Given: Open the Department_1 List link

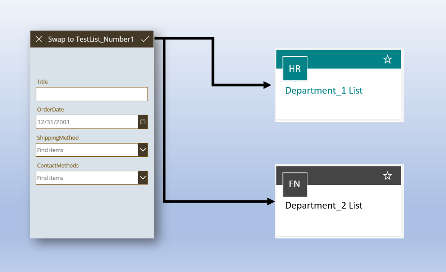Looking at the screenshot, I should (x=323, y=90).
